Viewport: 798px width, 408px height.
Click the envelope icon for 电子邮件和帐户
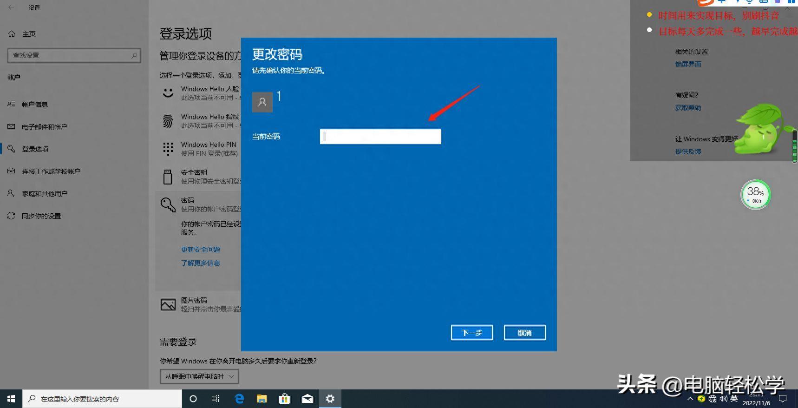pos(11,126)
